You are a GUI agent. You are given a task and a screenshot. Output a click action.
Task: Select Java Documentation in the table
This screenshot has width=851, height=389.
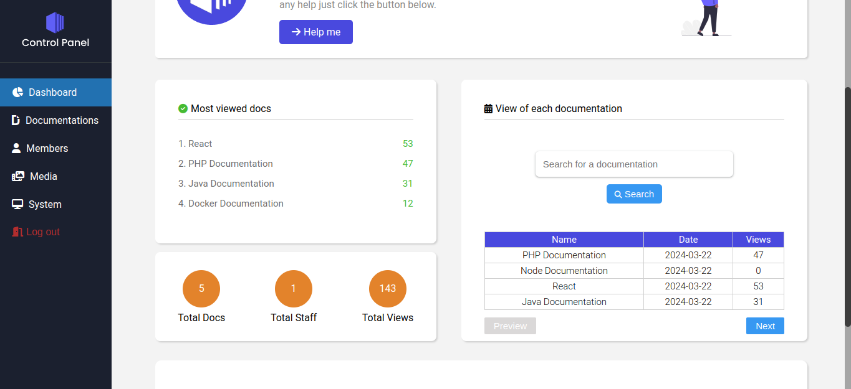564,302
